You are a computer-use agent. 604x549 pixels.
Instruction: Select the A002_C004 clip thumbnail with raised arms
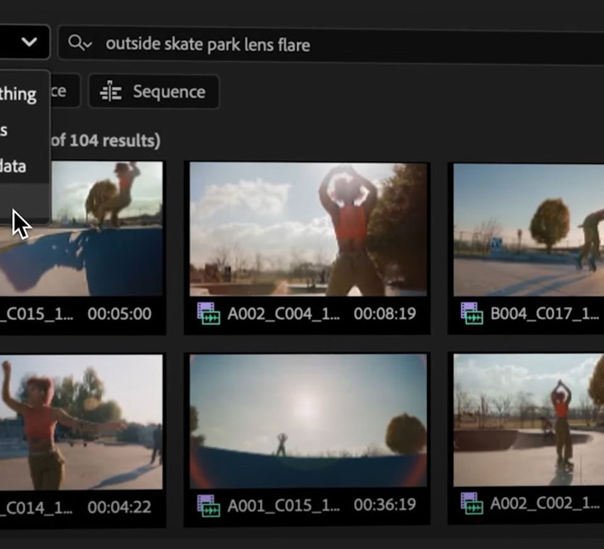tap(308, 229)
